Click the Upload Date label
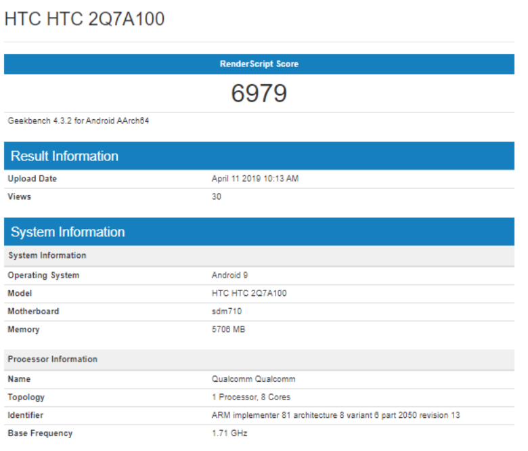 tap(32, 179)
